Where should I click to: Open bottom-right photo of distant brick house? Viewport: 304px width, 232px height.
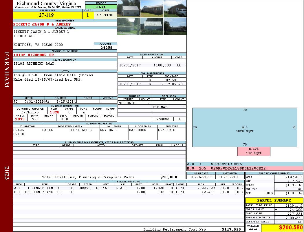pyautogui.click(x=175, y=26)
